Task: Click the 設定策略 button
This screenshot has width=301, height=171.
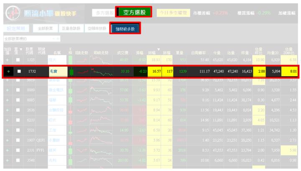Action: (16, 28)
